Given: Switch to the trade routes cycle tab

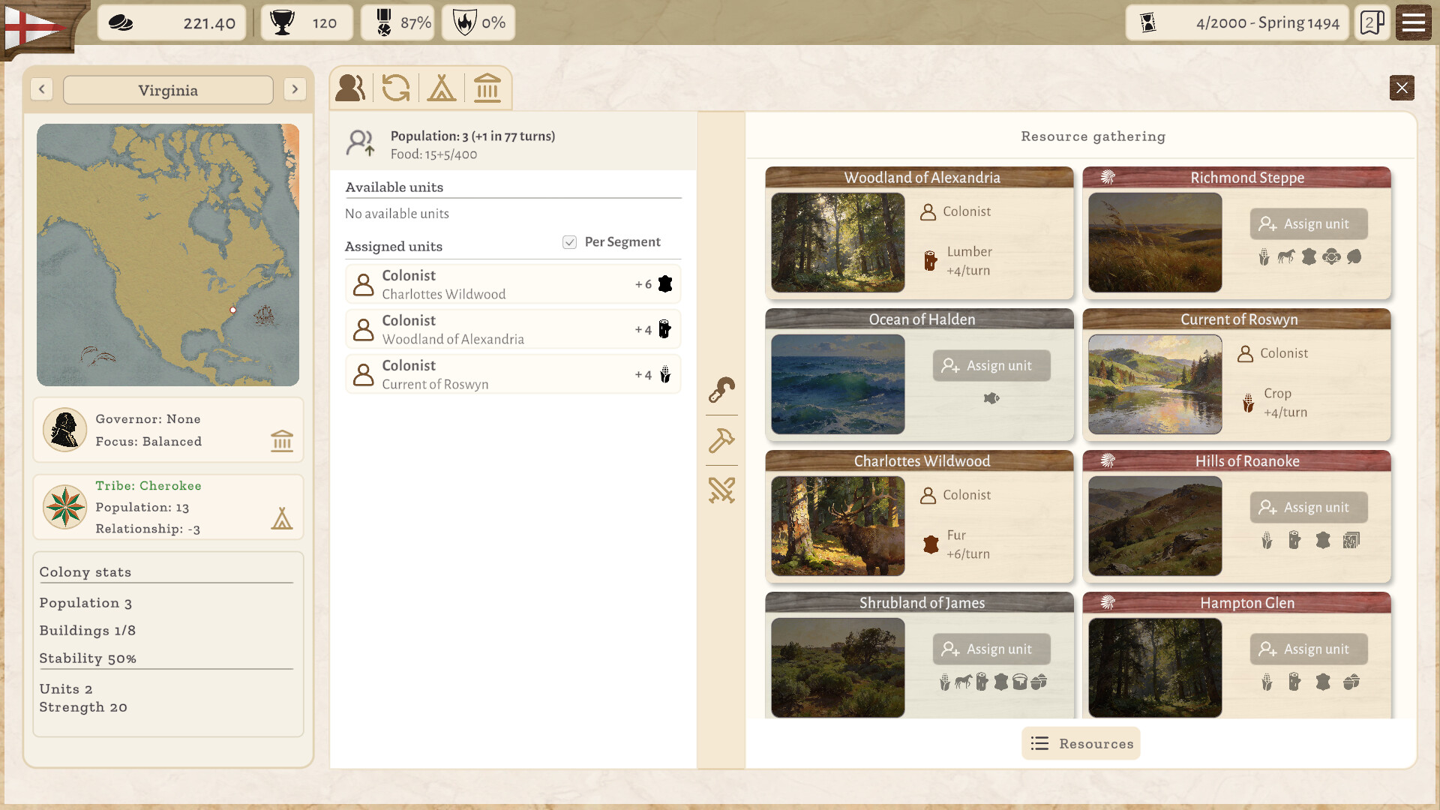Looking at the screenshot, I should 396,88.
